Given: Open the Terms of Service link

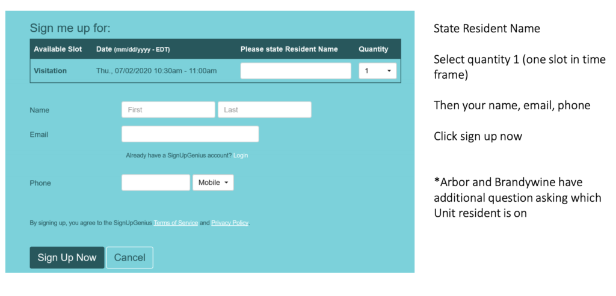Looking at the screenshot, I should click(176, 223).
